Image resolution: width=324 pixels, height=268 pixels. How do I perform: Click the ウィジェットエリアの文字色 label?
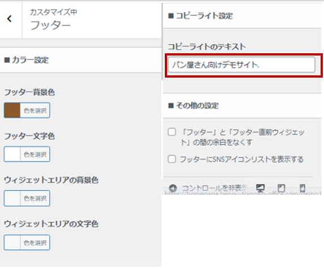[51, 224]
